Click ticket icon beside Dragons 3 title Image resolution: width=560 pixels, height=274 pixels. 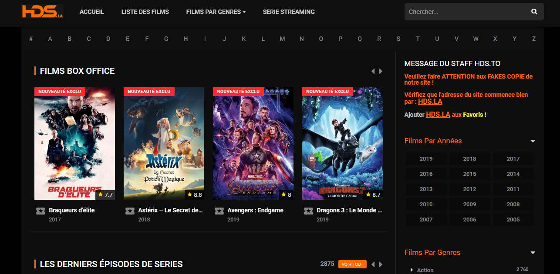point(308,211)
